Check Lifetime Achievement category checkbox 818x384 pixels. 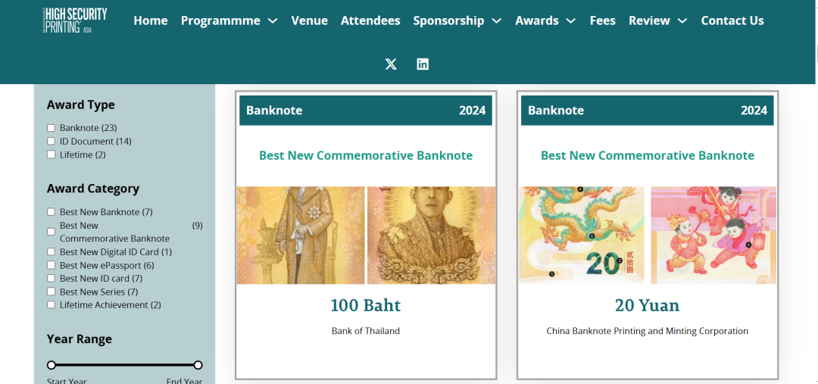52,305
